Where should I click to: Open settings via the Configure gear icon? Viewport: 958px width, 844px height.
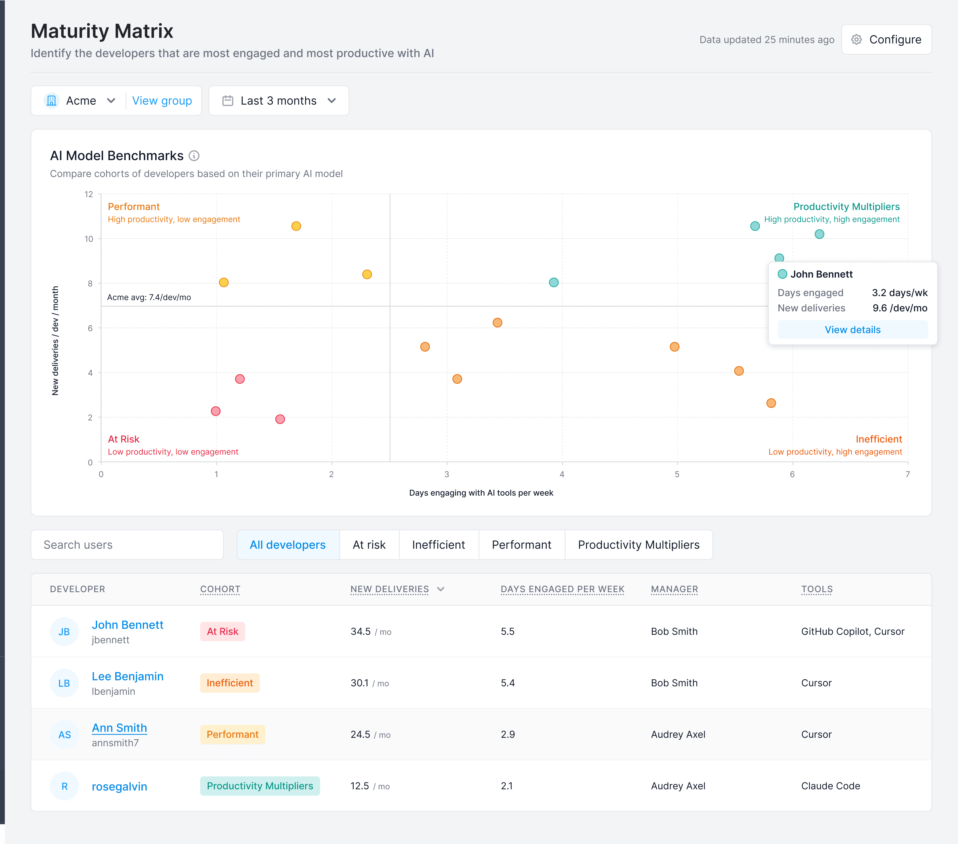pyautogui.click(x=857, y=39)
